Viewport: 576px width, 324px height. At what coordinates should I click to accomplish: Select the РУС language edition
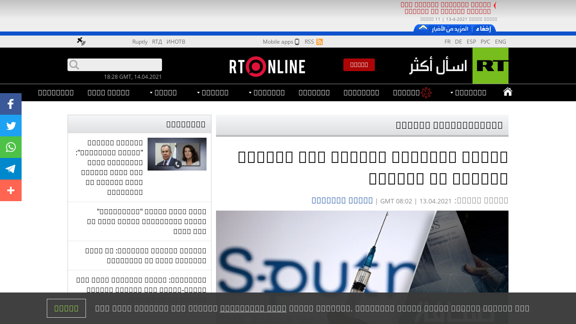[x=485, y=42]
